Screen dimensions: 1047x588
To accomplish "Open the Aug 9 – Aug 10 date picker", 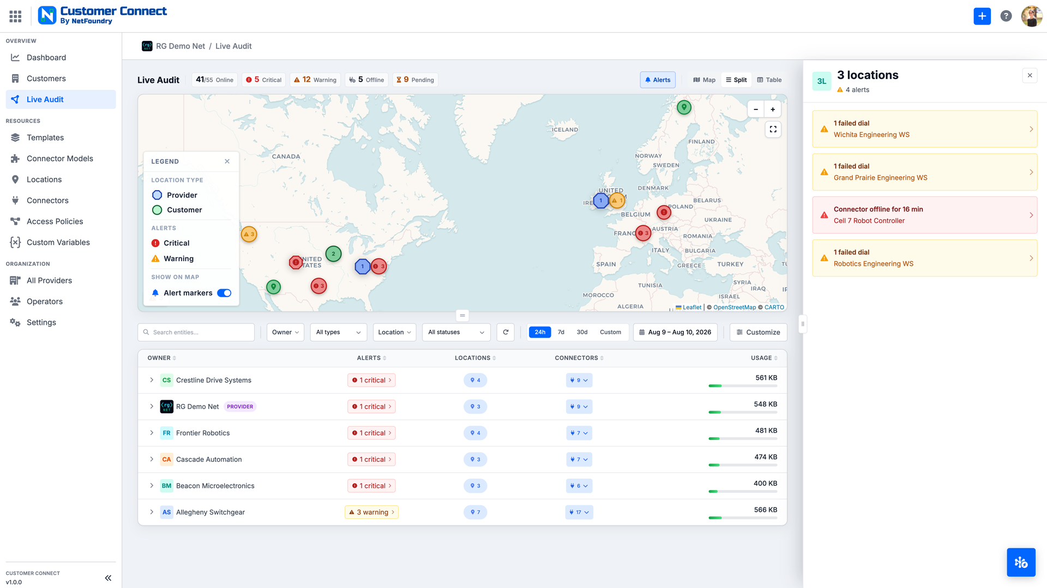I will [x=675, y=332].
